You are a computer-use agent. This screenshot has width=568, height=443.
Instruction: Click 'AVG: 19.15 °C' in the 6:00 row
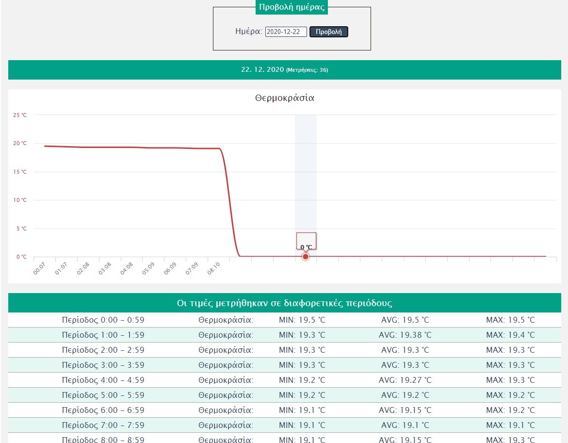(405, 410)
